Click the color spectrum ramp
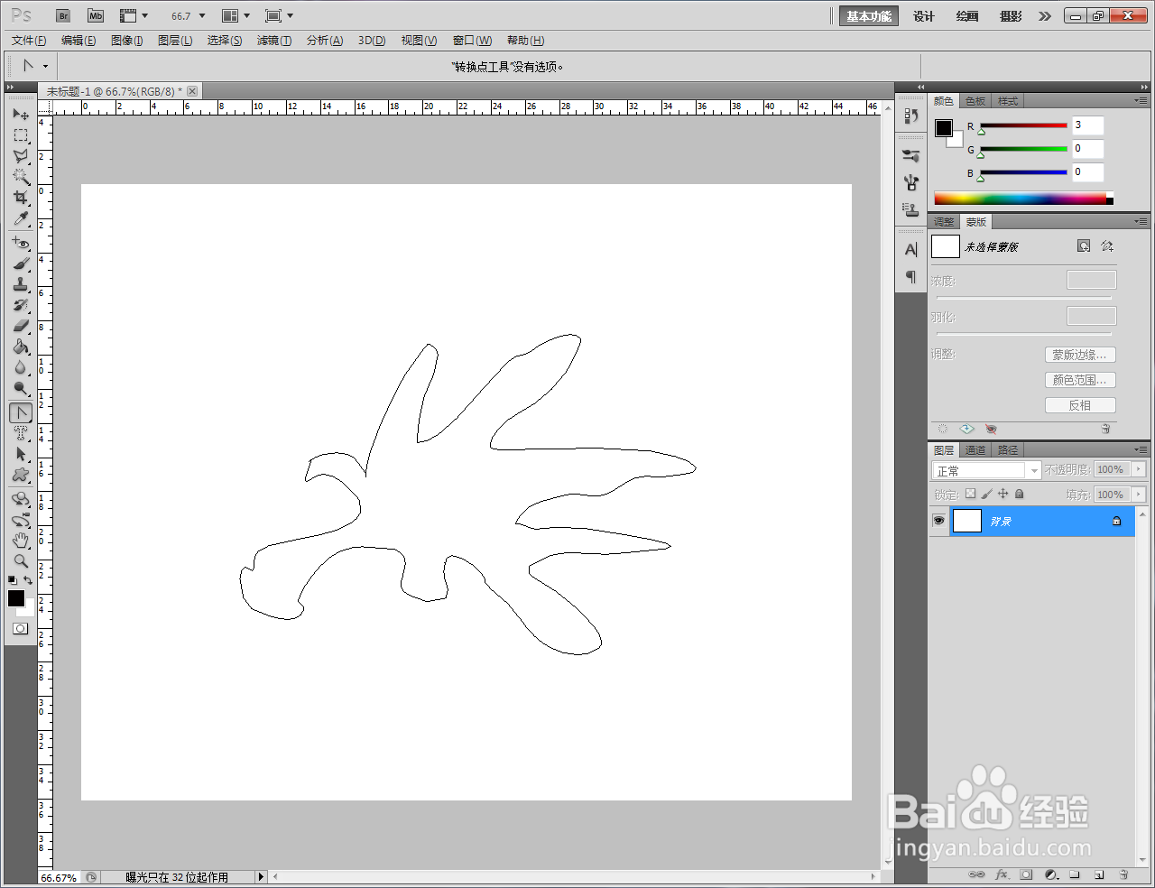1155x888 pixels. point(1023,199)
